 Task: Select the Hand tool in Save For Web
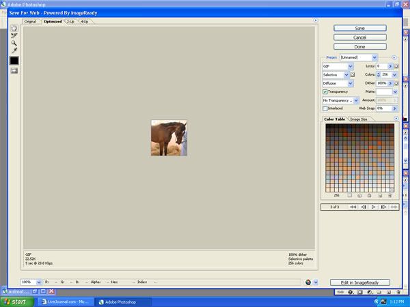pyautogui.click(x=14, y=28)
